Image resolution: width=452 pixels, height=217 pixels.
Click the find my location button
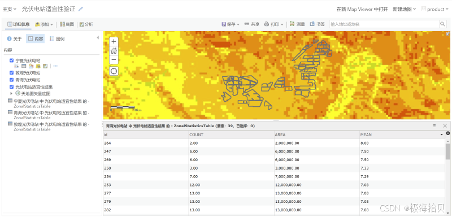click(x=114, y=71)
